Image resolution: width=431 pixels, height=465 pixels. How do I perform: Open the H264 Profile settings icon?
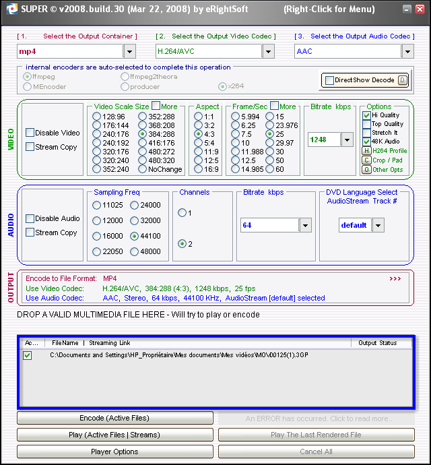coord(366,151)
